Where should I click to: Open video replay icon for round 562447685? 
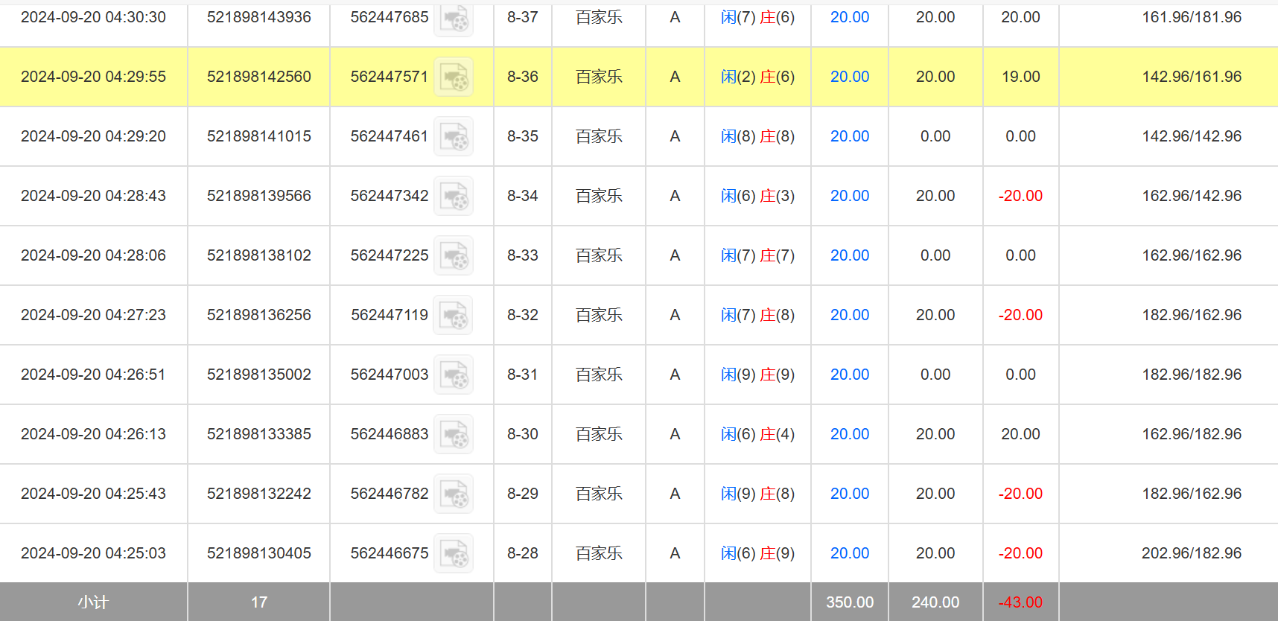(454, 19)
